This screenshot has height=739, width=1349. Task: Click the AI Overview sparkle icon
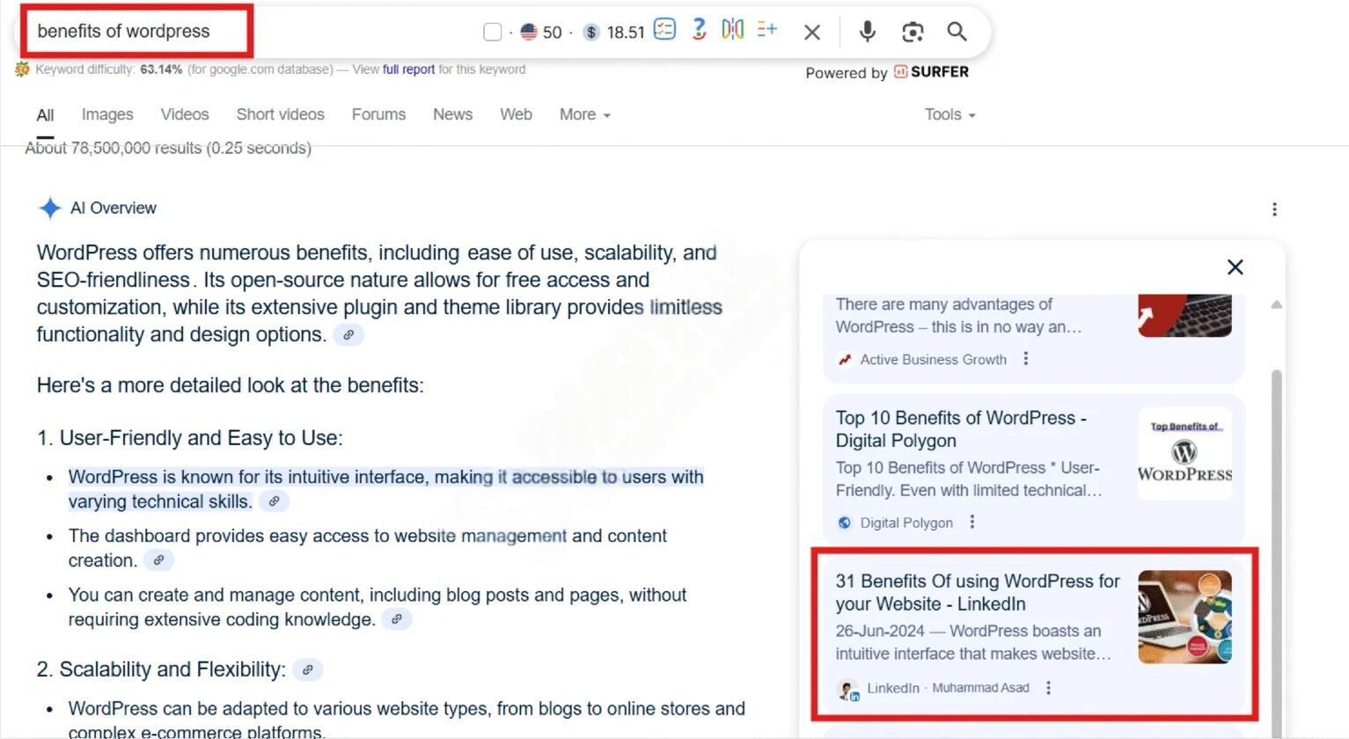tap(50, 208)
